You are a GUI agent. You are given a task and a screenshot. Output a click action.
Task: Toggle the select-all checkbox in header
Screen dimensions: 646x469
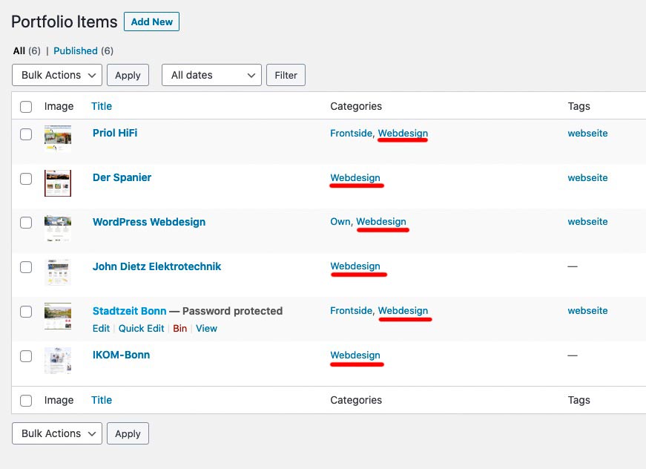pos(26,107)
